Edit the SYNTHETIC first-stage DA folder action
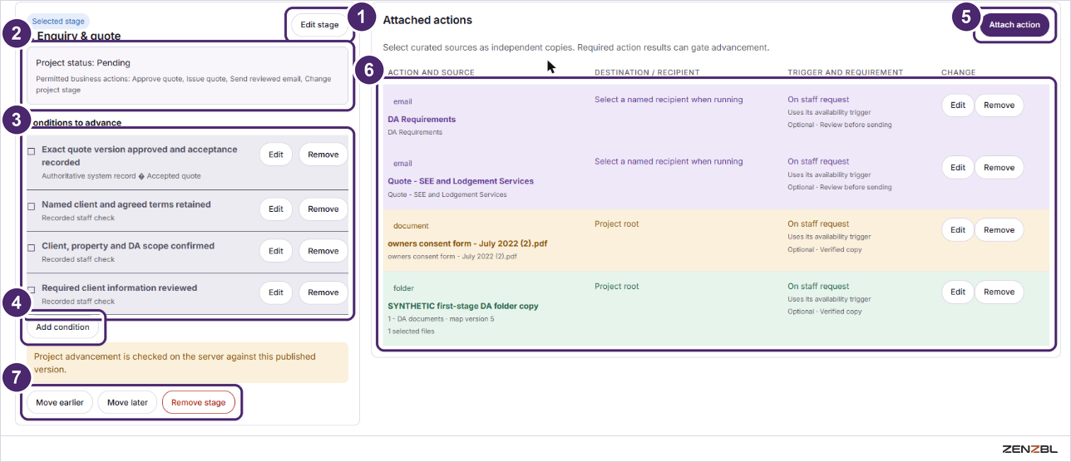The width and height of the screenshot is (1071, 462). (x=958, y=292)
